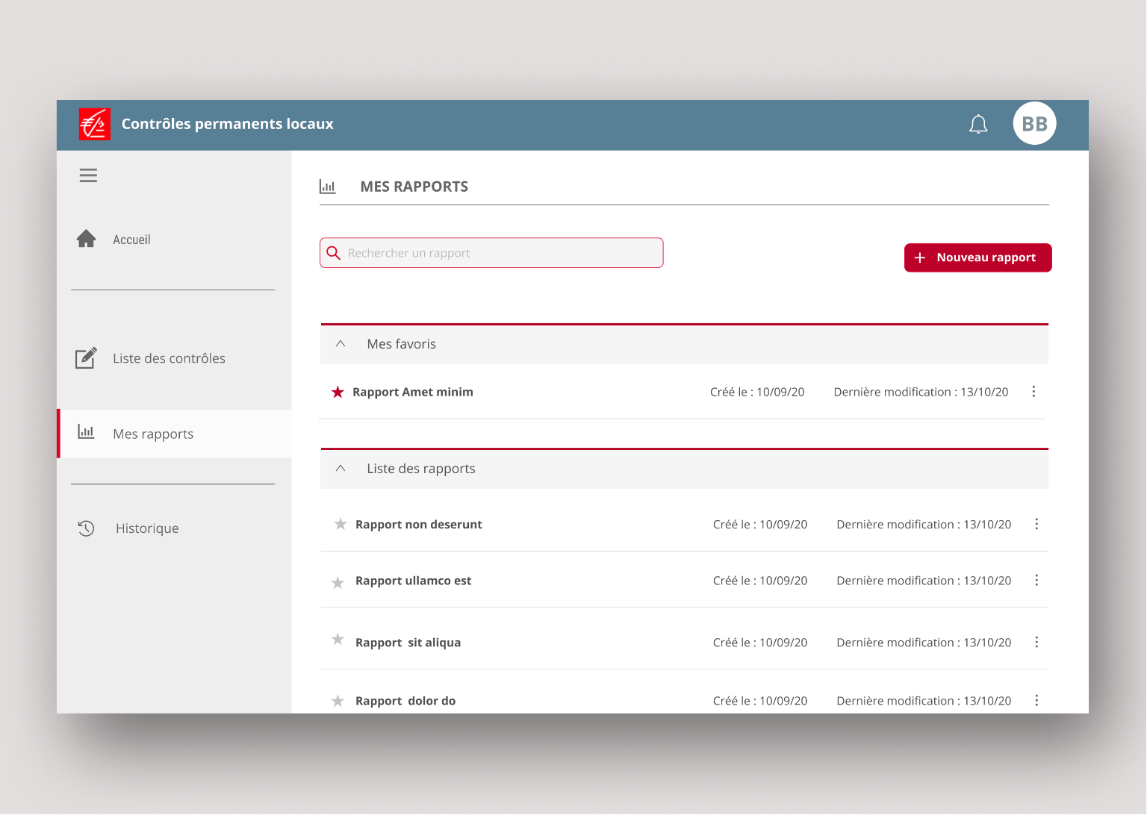The image size is (1147, 815).
Task: Open Rapport dolor do report
Action: coord(405,701)
